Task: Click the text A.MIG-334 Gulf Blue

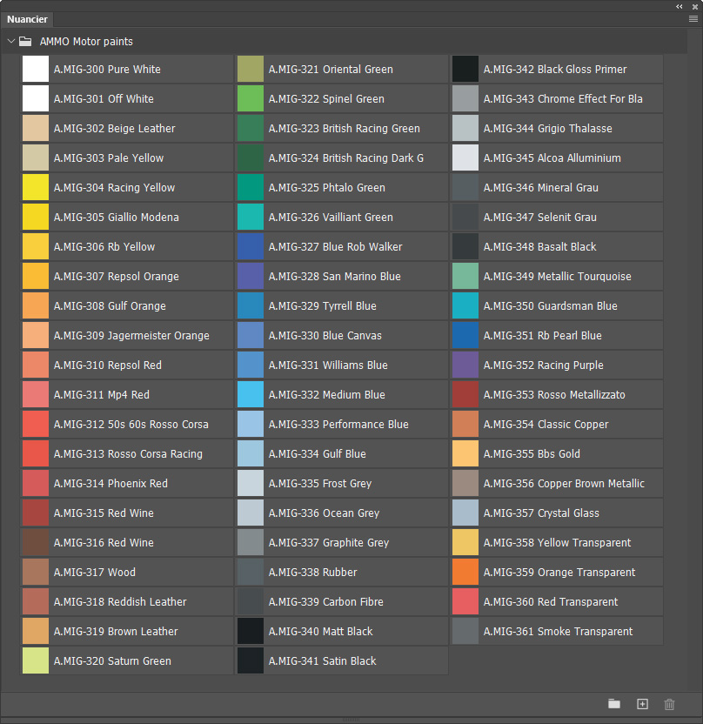Action: [x=318, y=454]
